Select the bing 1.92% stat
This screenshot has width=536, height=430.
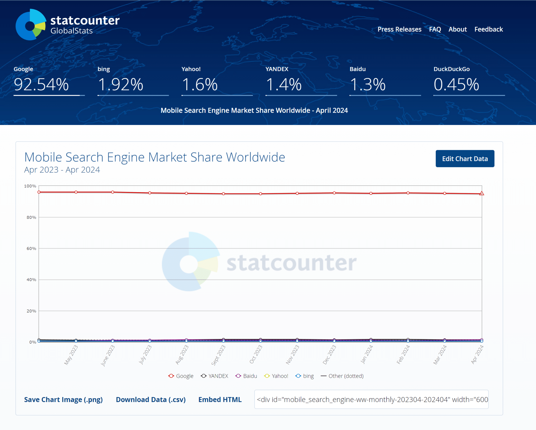(x=133, y=81)
